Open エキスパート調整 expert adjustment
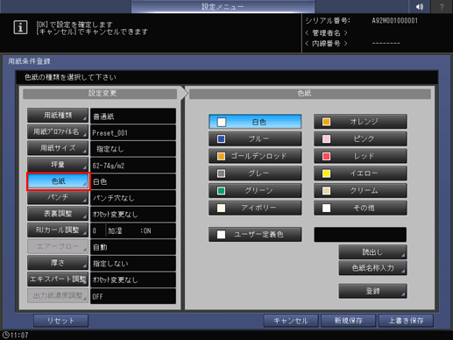453x340 pixels. click(x=58, y=280)
